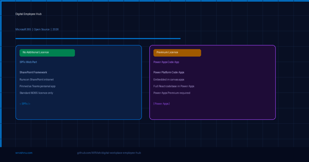Image resolution: width=309 pixels, height=162 pixels.
Task: Click the SharePoint Framework line
Action: tap(33, 72)
